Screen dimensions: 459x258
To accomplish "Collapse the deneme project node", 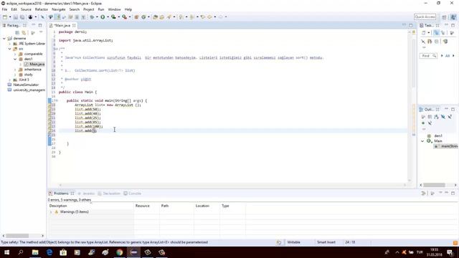I will (x=4, y=38).
